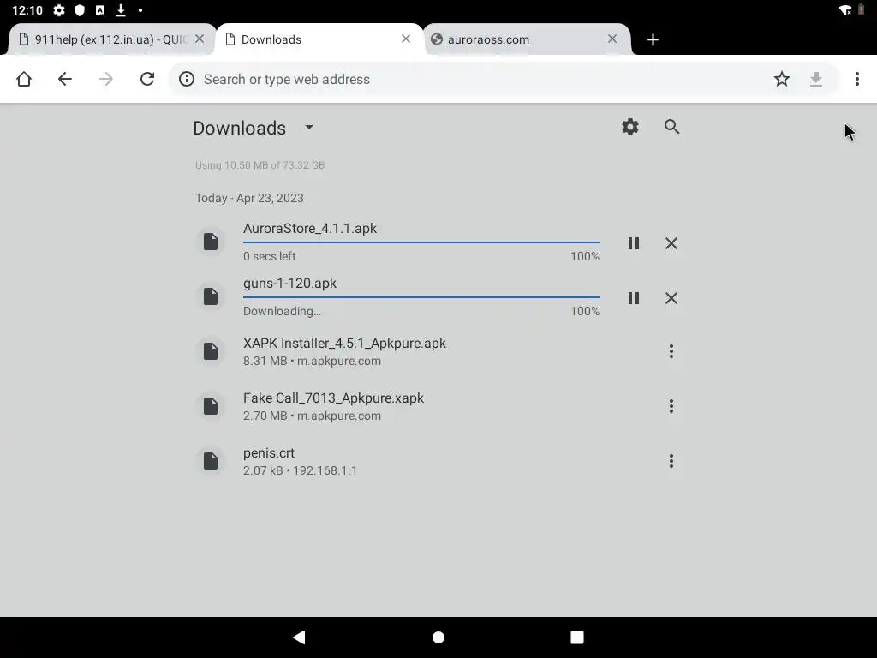Screen dimensions: 877x658
Task: Cancel the AuroraStore_4.1.1.apk download
Action: pyautogui.click(x=671, y=243)
